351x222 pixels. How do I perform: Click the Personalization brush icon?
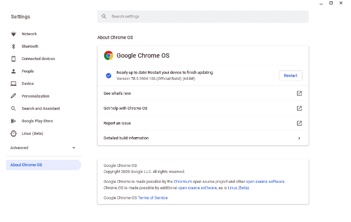13,96
